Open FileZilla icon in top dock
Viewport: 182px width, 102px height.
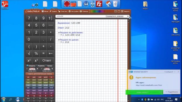[99, 4]
